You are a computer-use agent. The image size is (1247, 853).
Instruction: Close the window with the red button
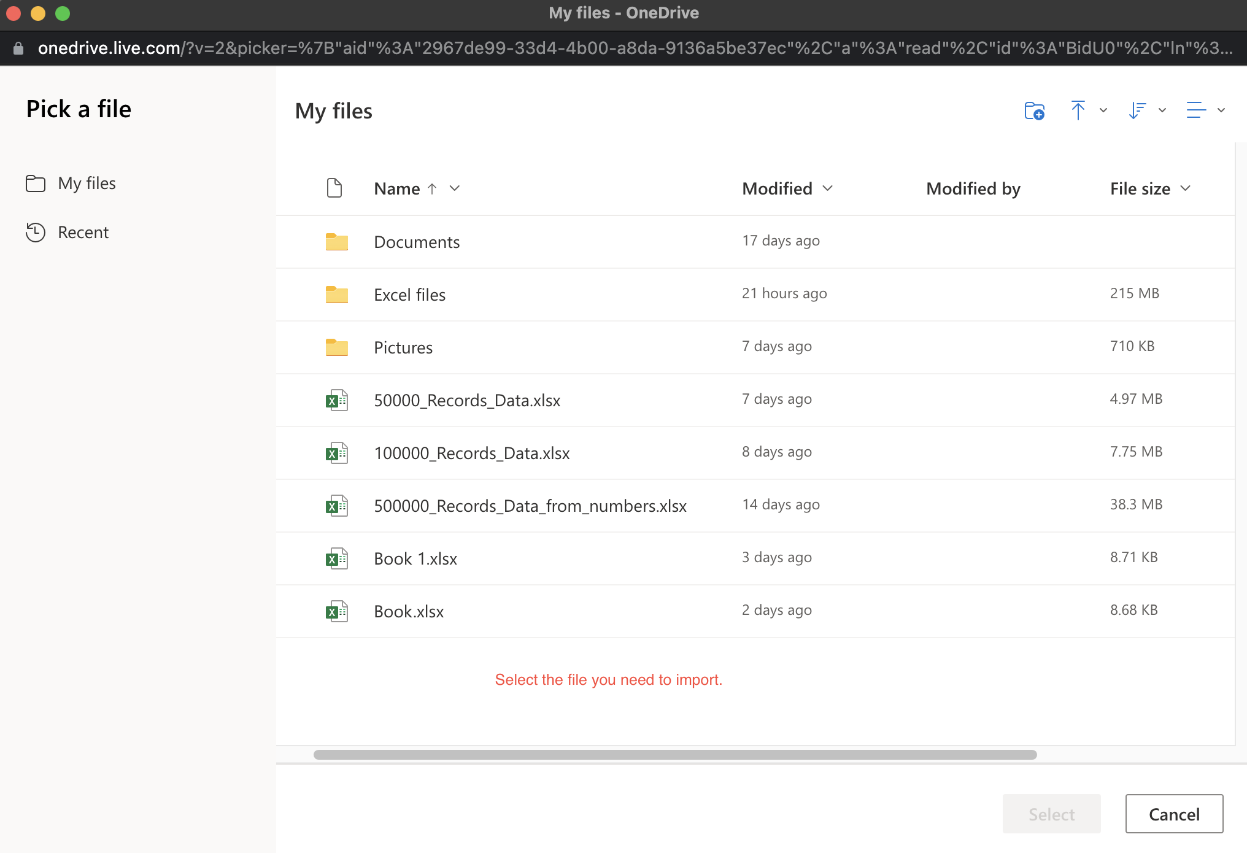click(14, 13)
